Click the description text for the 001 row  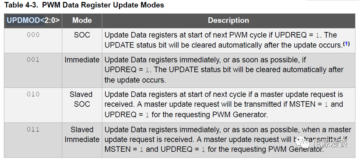221,70
